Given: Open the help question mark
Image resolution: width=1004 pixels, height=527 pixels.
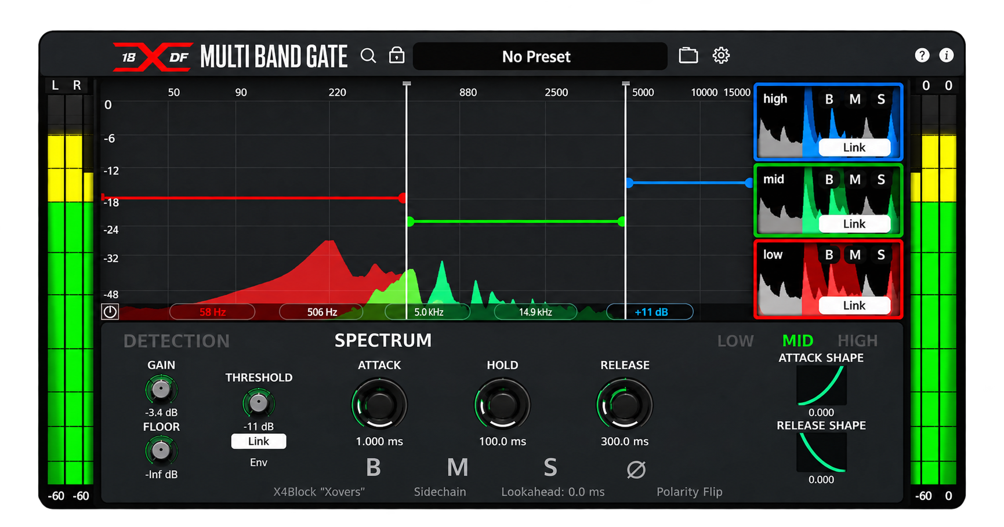Looking at the screenshot, I should pyautogui.click(x=922, y=55).
